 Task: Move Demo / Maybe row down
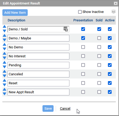tap(4, 40)
